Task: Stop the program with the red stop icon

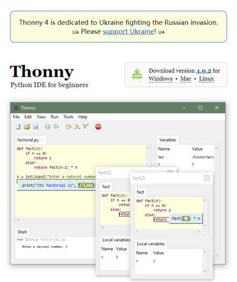Action: [98, 127]
